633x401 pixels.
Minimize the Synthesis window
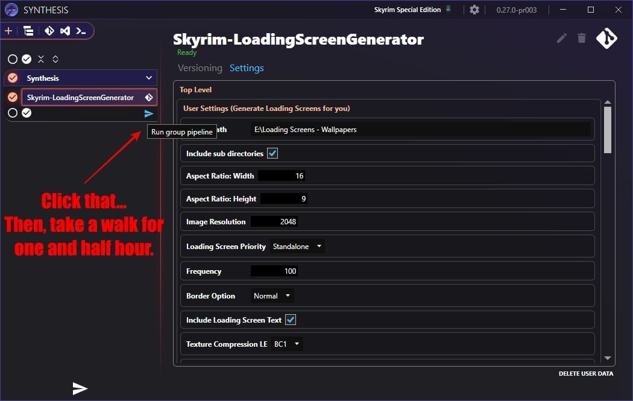563,10
